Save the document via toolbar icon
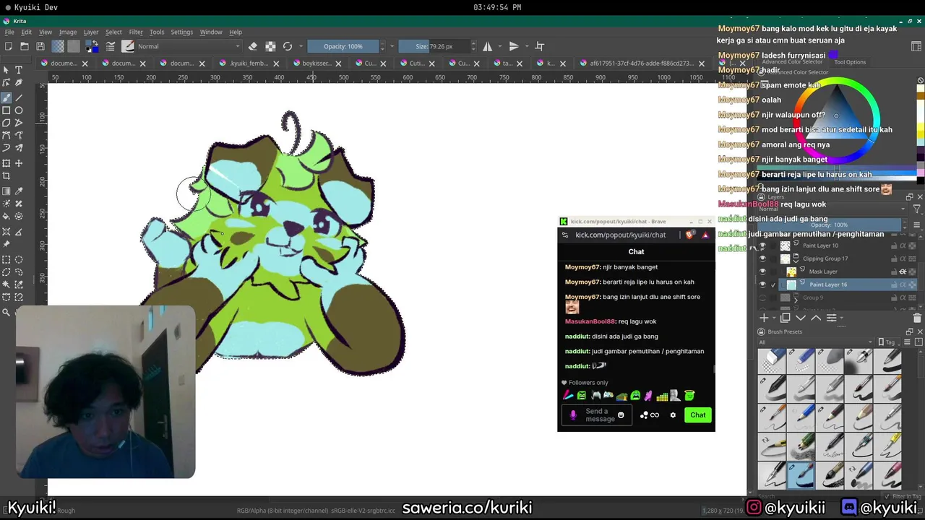The width and height of the screenshot is (925, 520). [40, 46]
